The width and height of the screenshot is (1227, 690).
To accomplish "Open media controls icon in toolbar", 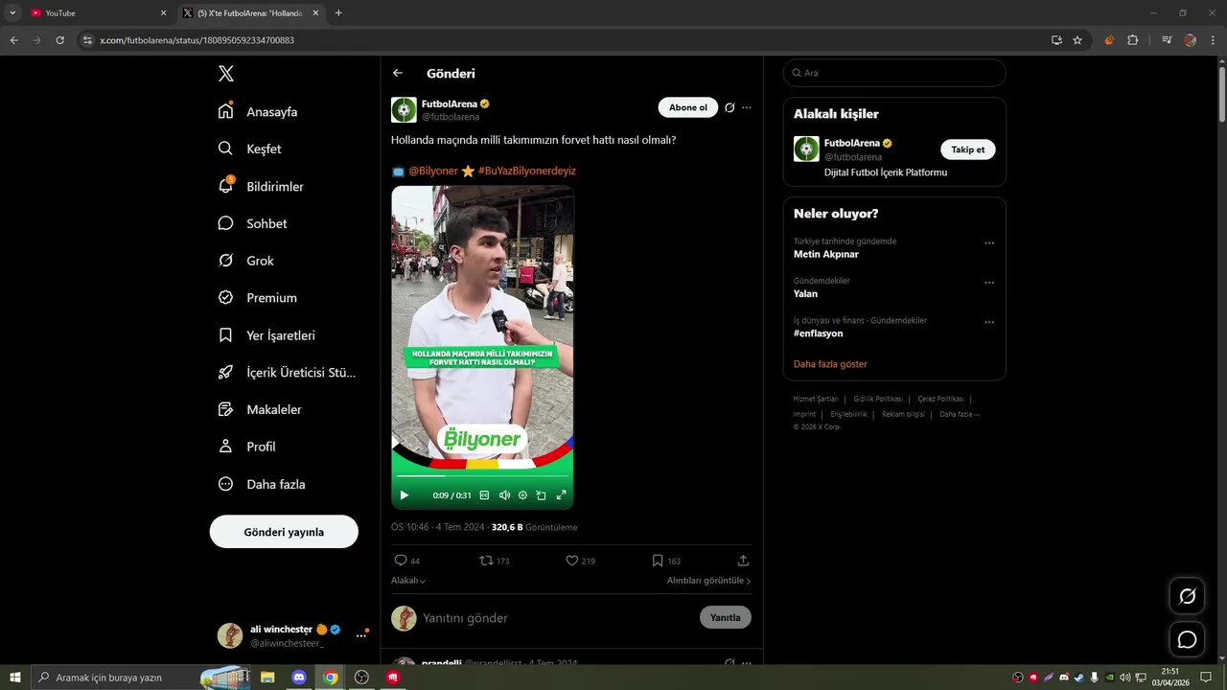I will coord(1167,40).
